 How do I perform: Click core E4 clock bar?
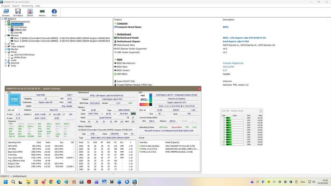[x=235, y=128]
